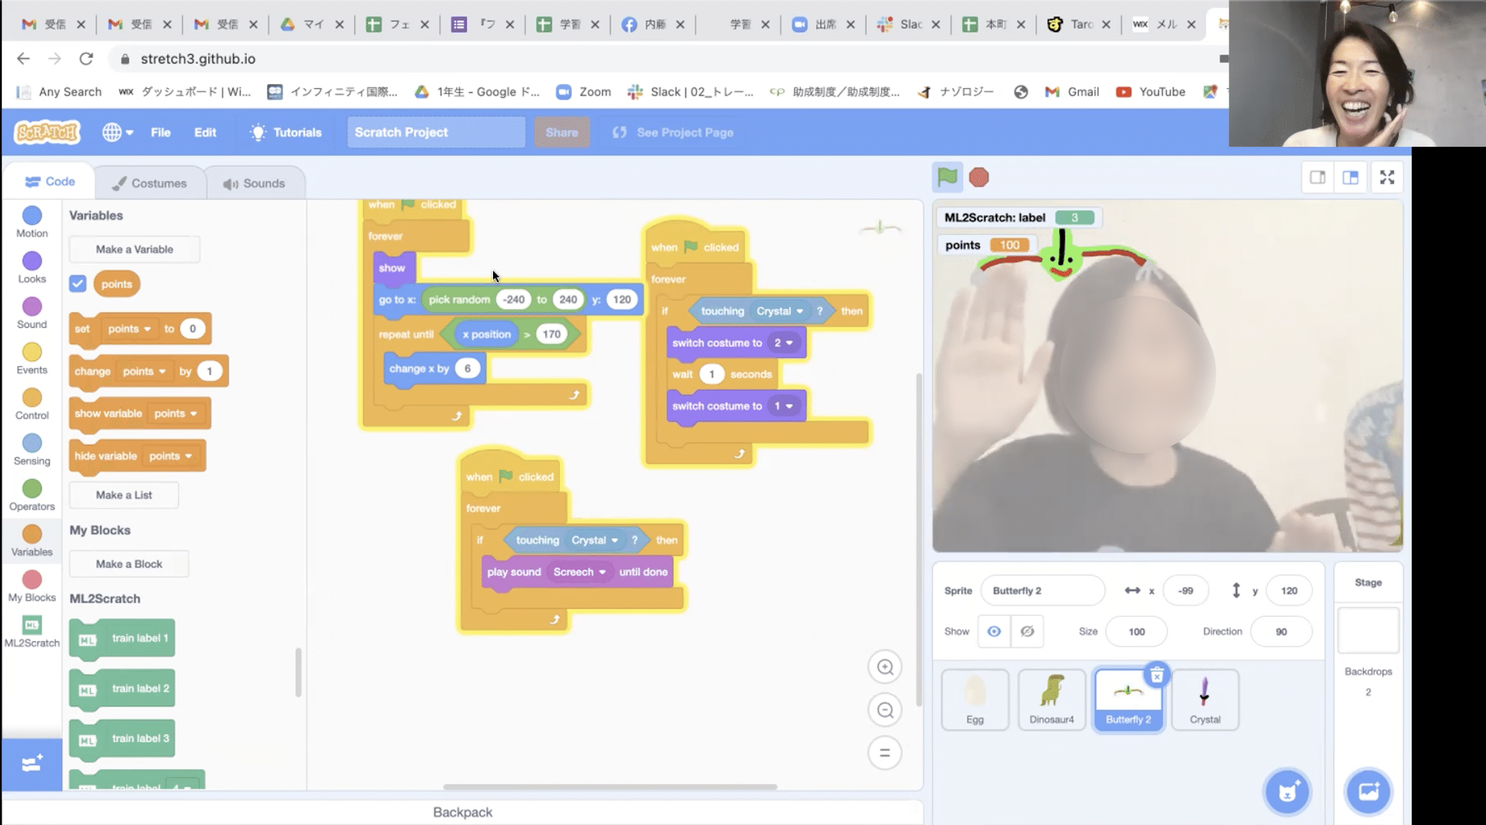This screenshot has height=825, width=1486.
Task: Start the project with the green flag
Action: tap(948, 177)
